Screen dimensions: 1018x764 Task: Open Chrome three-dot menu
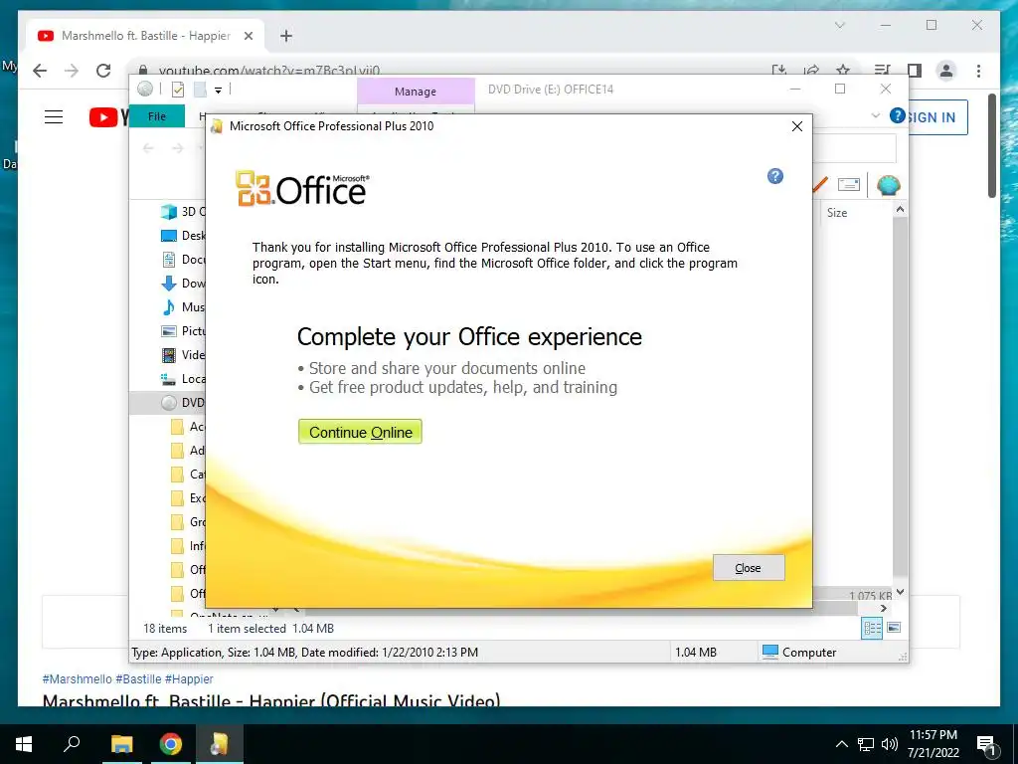(x=978, y=71)
